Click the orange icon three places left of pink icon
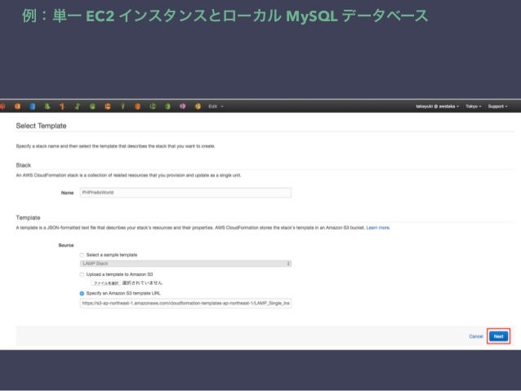This screenshot has width=521, height=391. pos(137,106)
